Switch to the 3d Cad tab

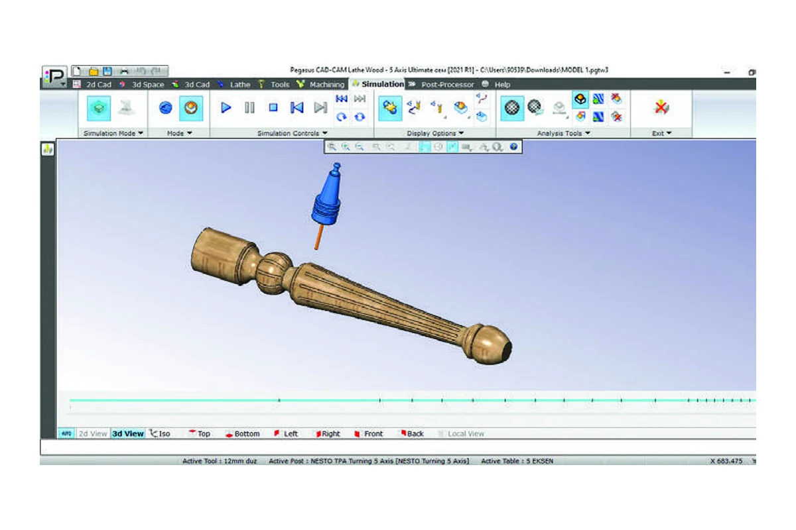(191, 85)
